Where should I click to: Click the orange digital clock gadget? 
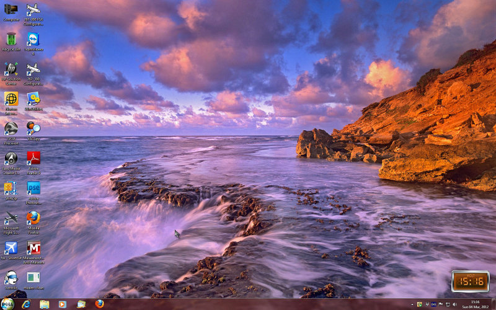(x=471, y=281)
